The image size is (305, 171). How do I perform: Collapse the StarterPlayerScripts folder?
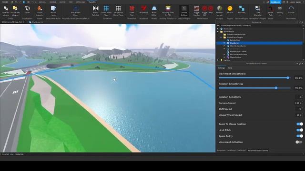click(221, 37)
